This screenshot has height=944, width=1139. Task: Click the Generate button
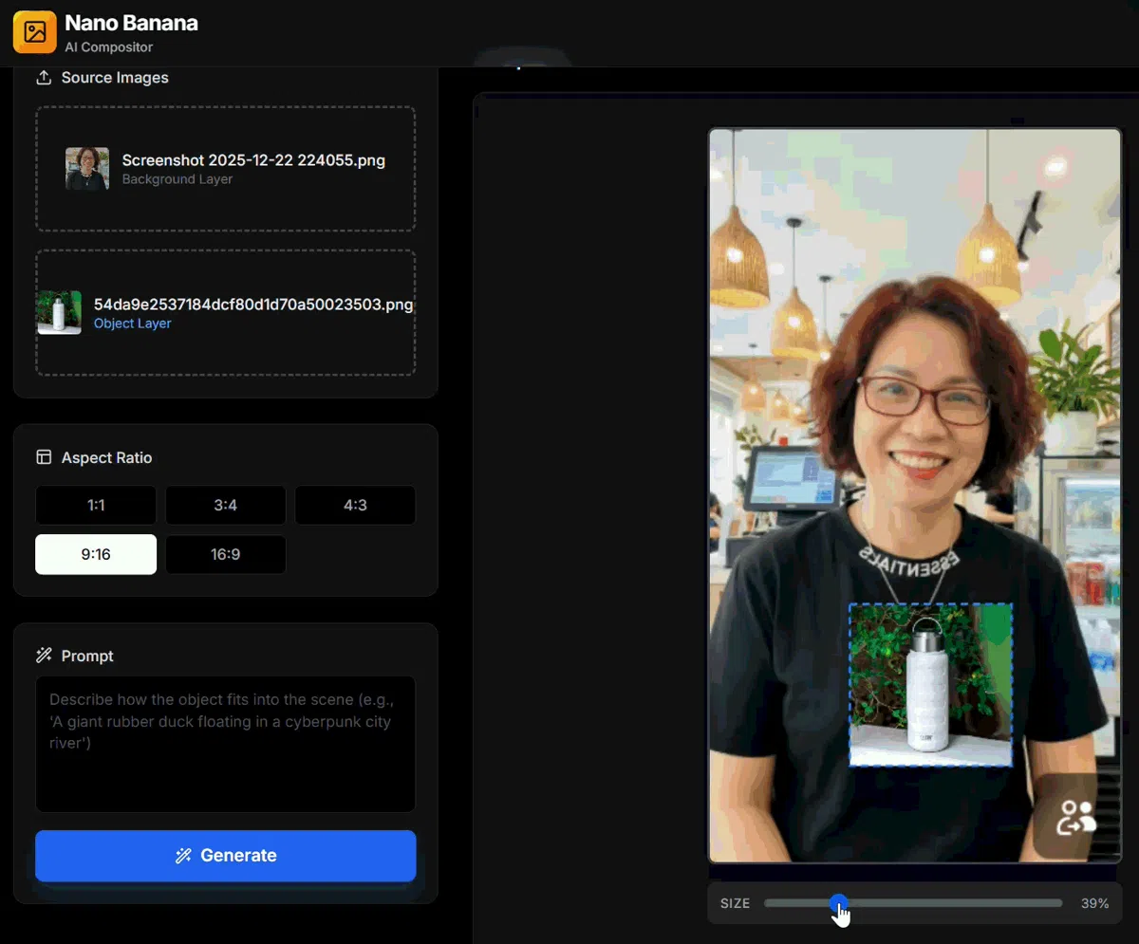tap(226, 856)
